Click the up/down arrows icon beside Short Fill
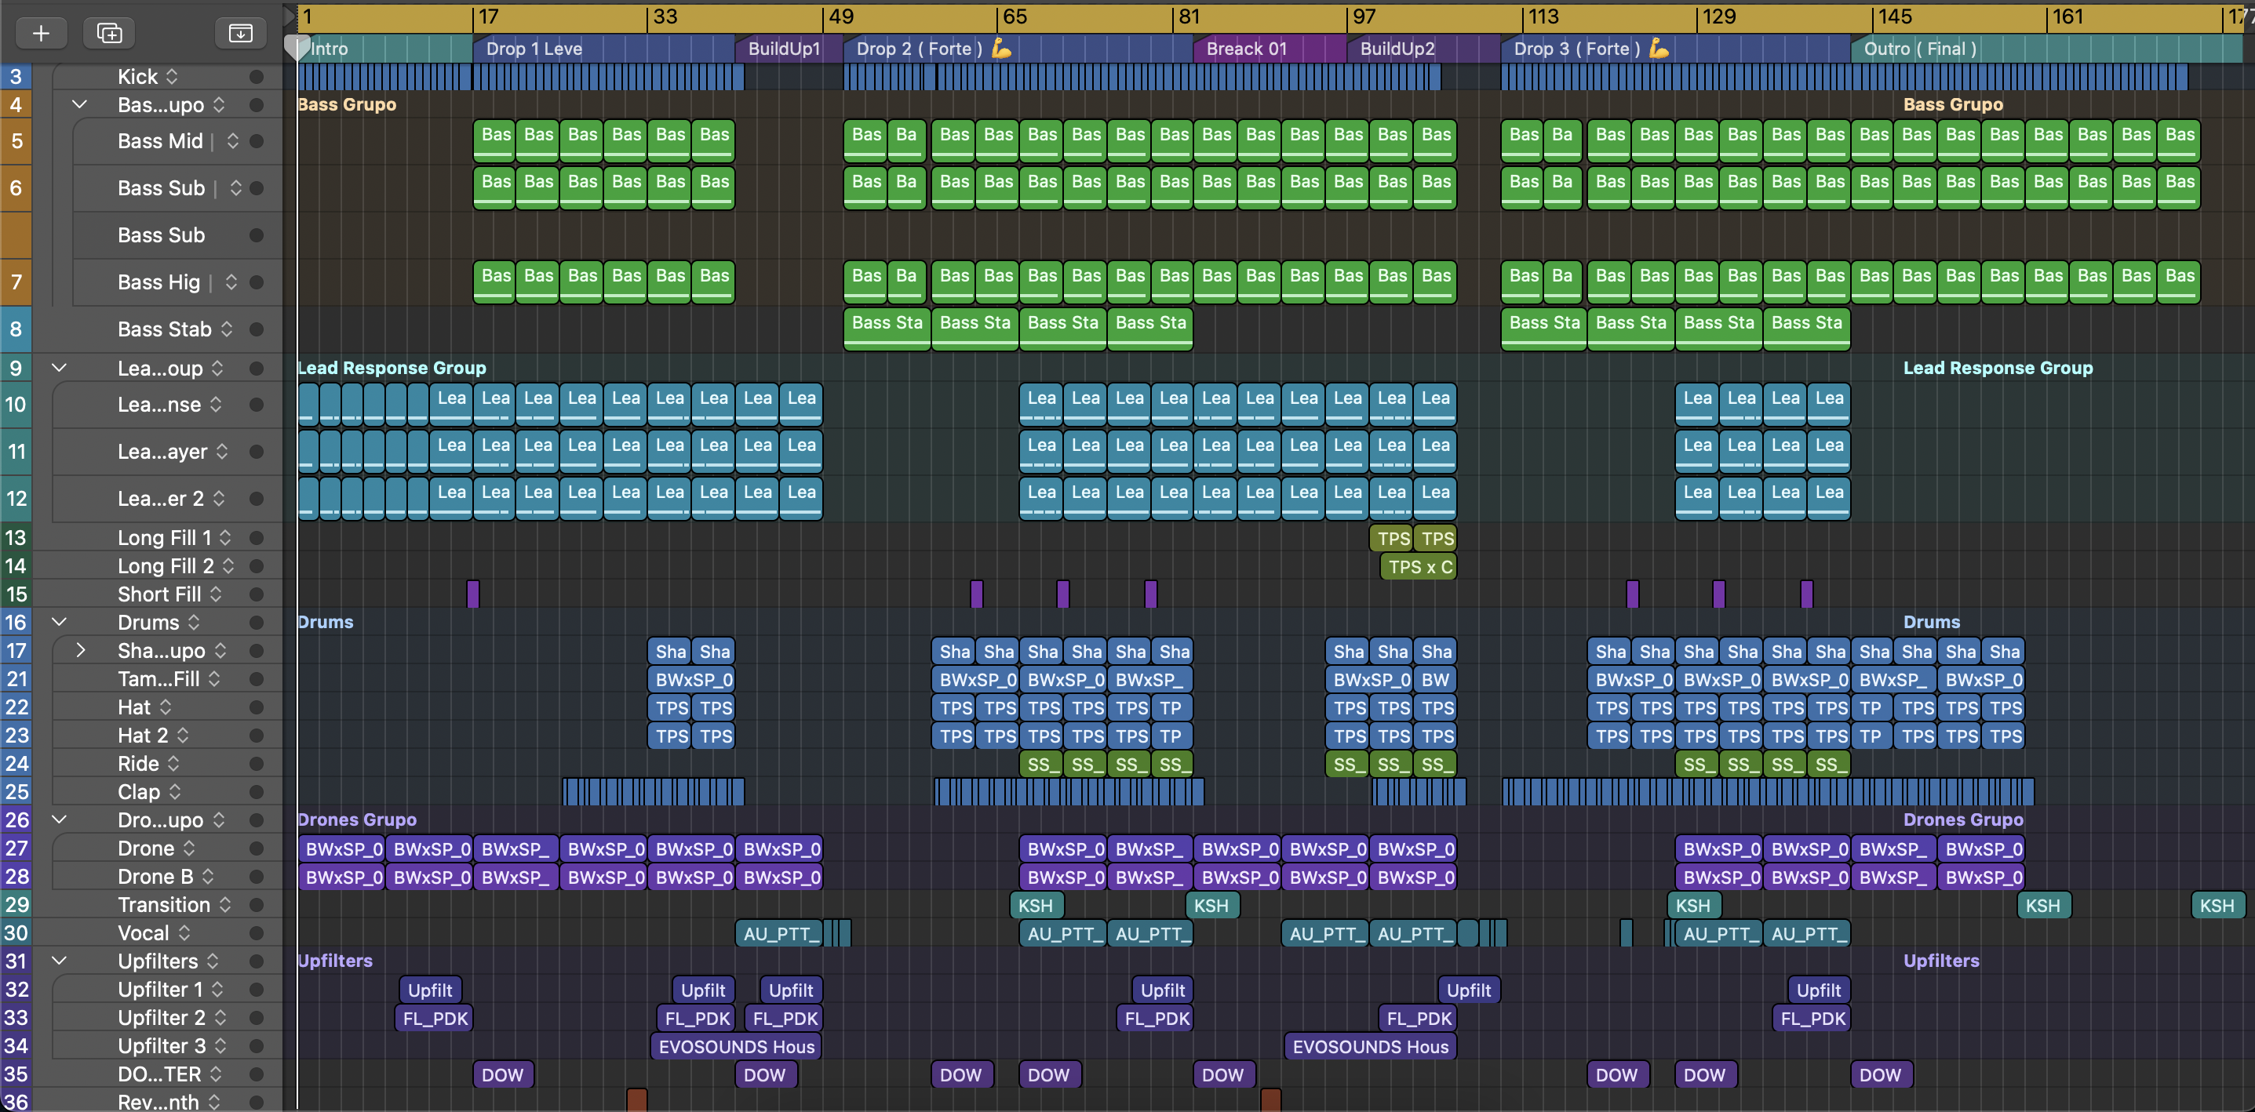 pos(215,594)
